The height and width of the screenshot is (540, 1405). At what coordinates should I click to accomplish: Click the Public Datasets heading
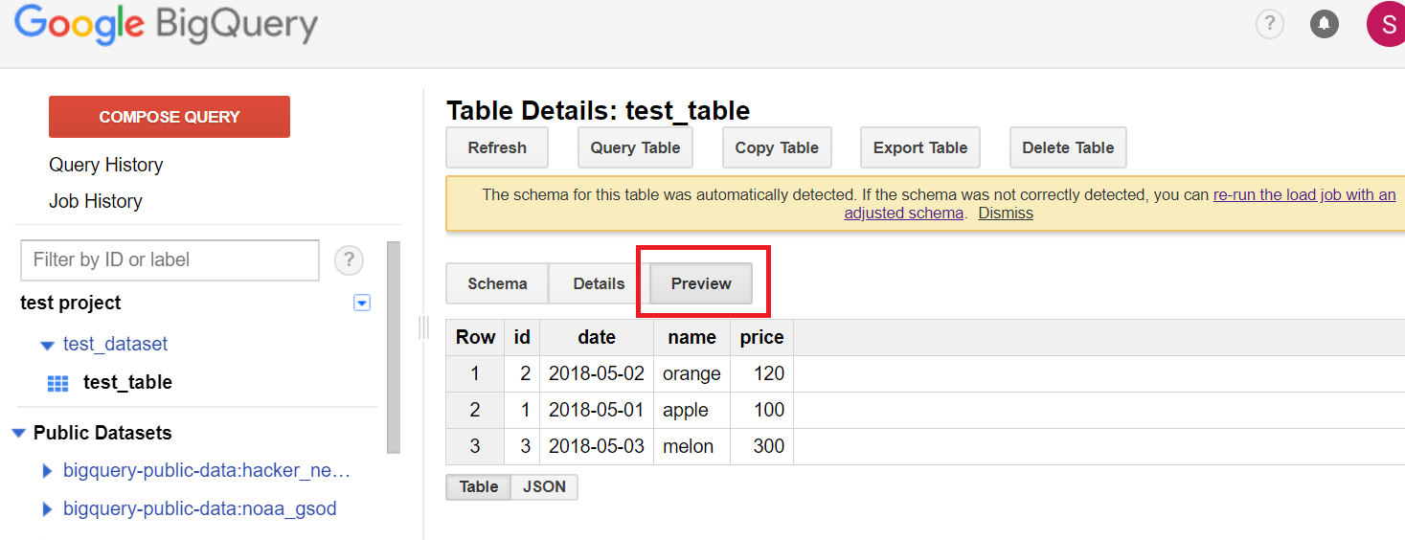[x=102, y=433]
